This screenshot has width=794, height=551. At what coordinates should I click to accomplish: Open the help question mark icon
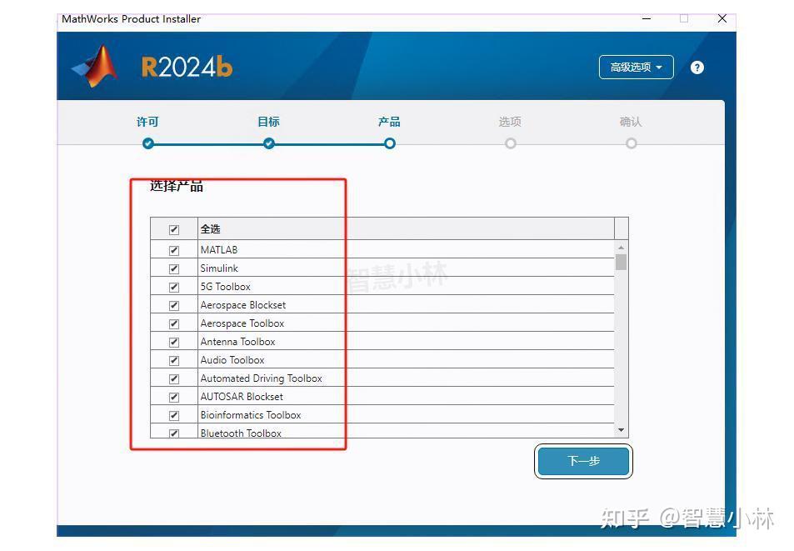[697, 68]
